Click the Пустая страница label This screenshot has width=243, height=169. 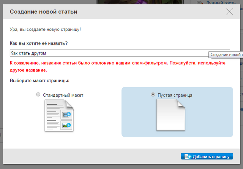tap(175, 95)
